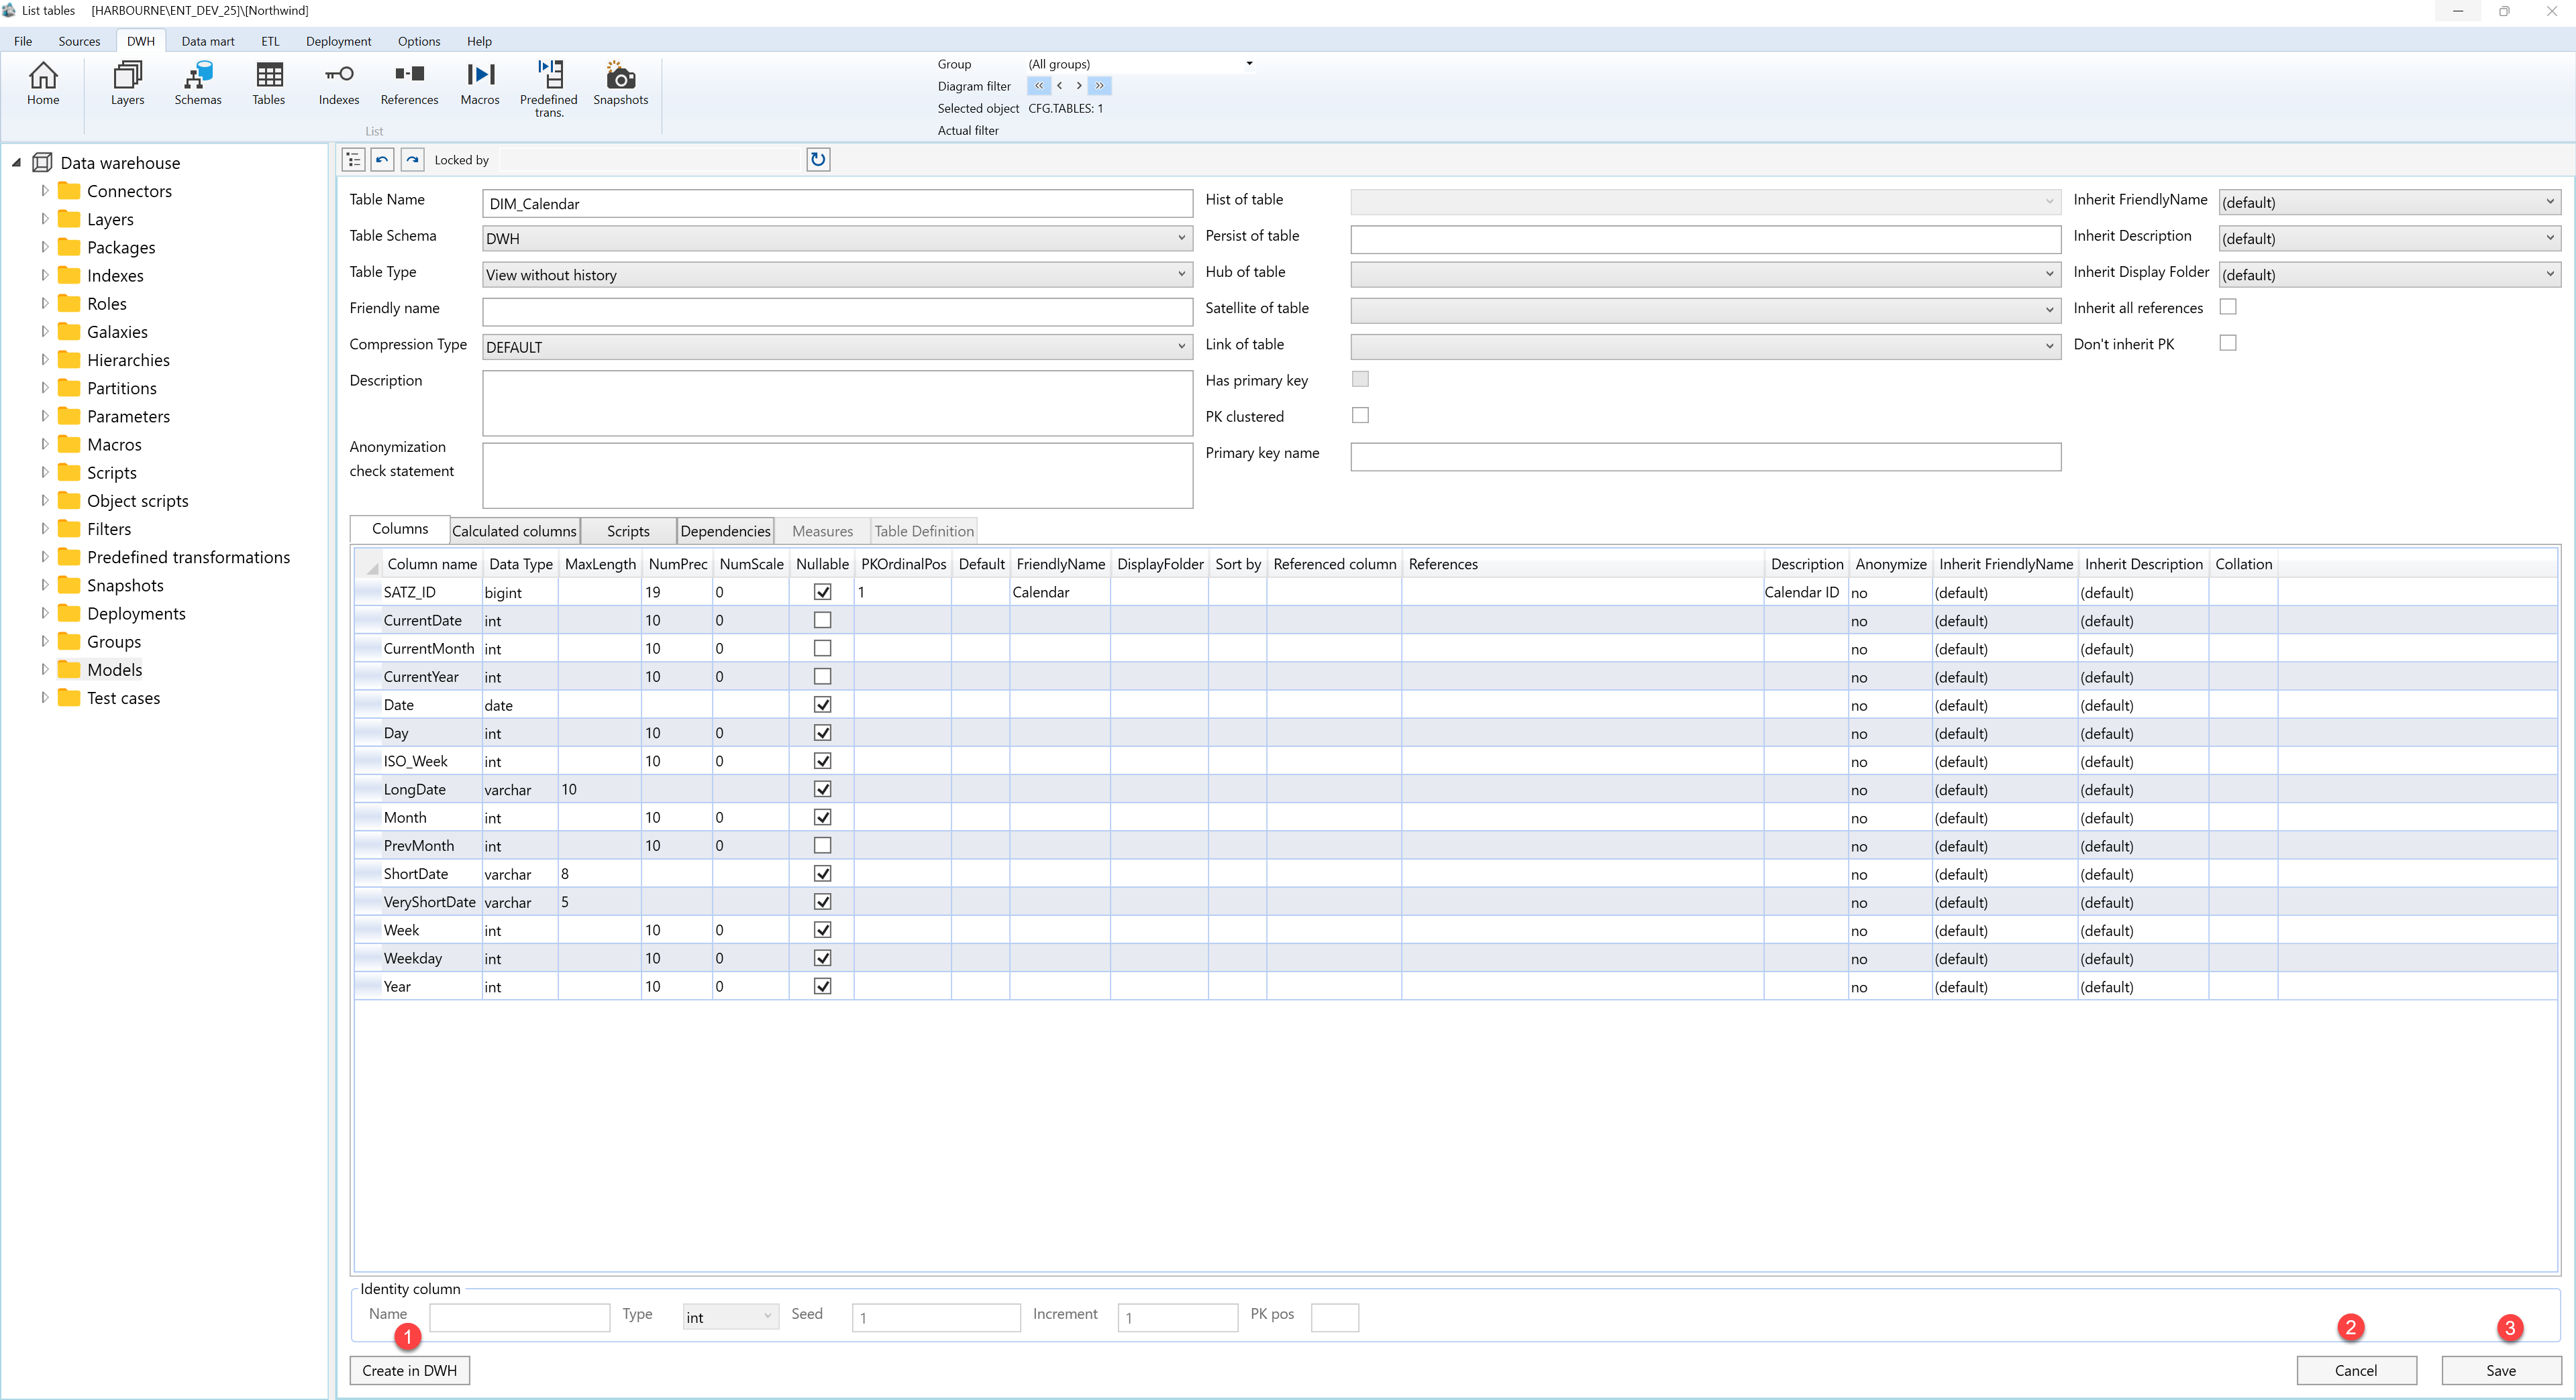
Task: Click the Connectors folder icon
Action: tap(69, 191)
